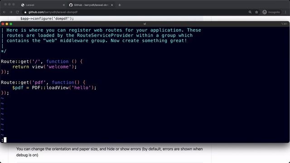The height and width of the screenshot is (163, 290).
Task: Click the $app->configure('dompdf') code line
Action: coord(47,19)
